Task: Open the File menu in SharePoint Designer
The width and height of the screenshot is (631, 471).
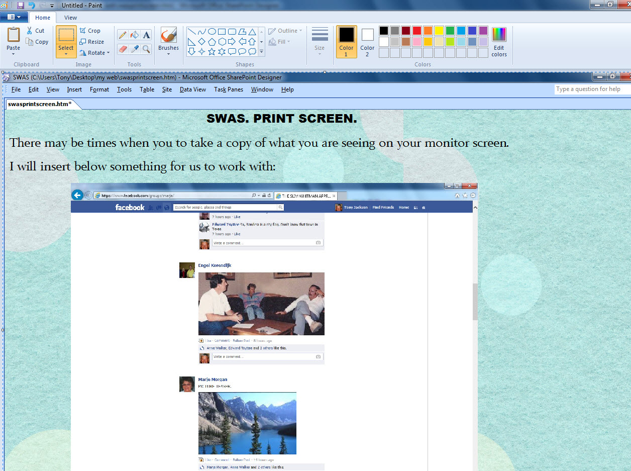Action: [16, 89]
